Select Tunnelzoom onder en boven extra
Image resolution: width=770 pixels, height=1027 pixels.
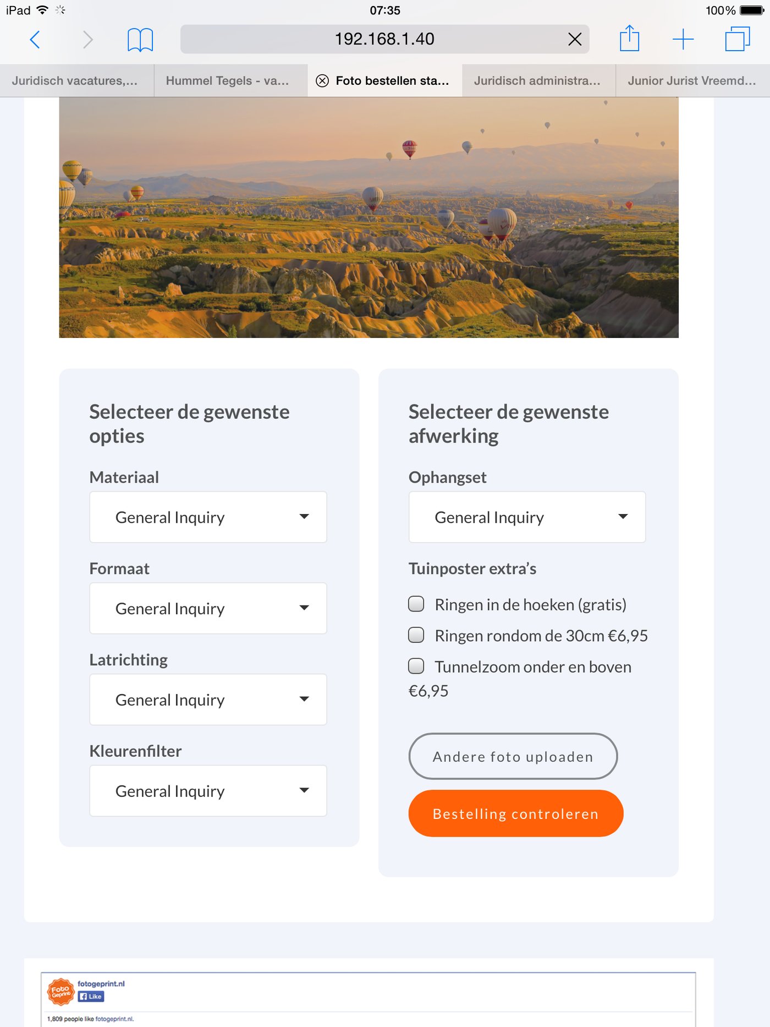(x=417, y=667)
